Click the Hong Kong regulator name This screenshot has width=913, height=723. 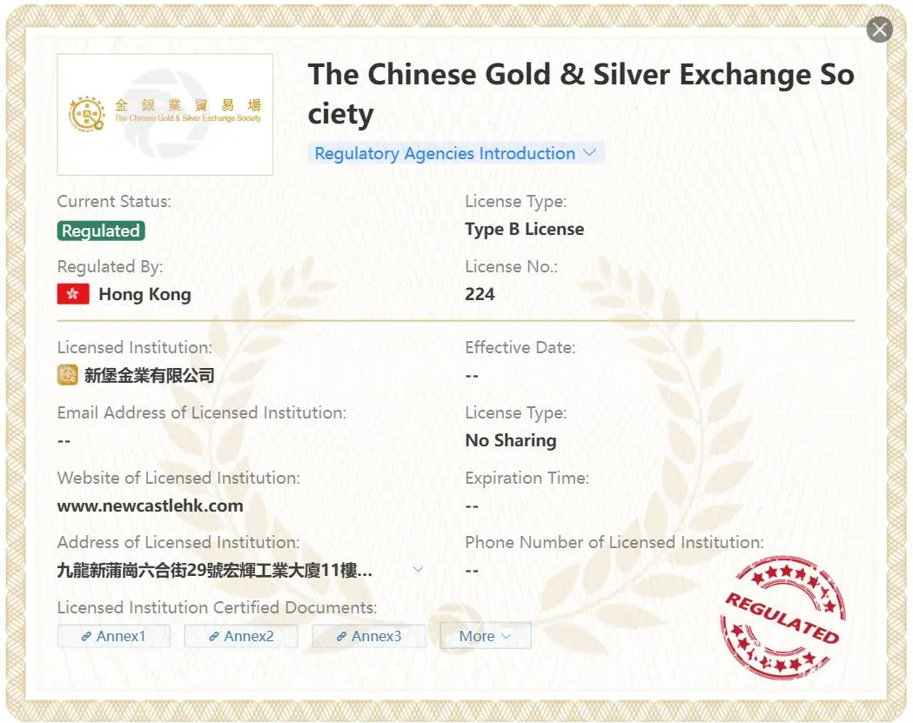[x=145, y=295]
